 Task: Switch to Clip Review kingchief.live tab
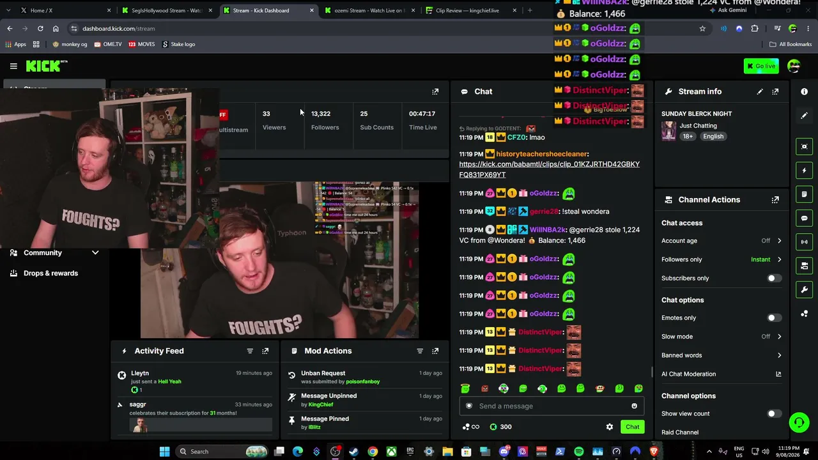pos(471,10)
